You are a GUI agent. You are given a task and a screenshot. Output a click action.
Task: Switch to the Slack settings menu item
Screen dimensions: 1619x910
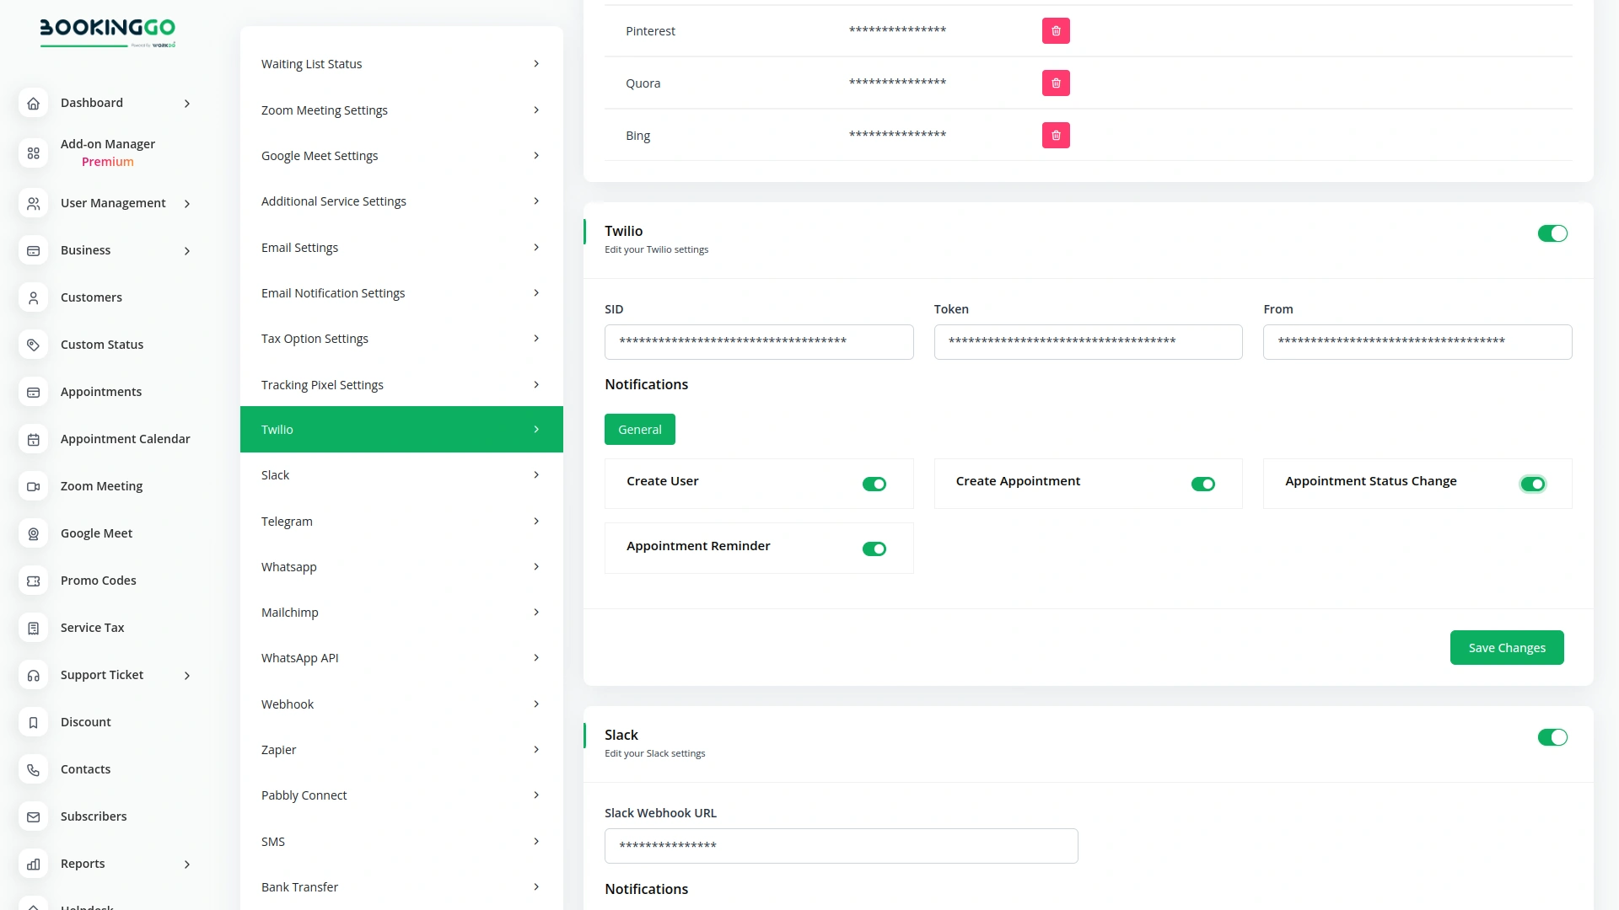[x=401, y=474]
